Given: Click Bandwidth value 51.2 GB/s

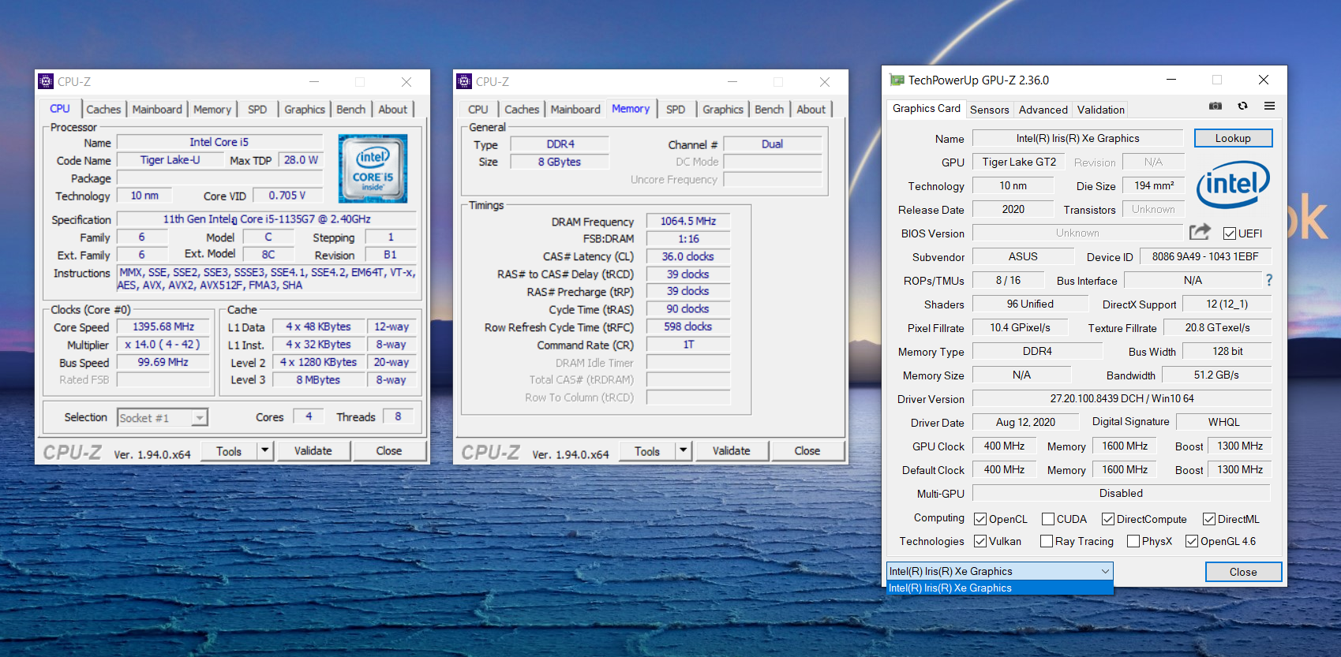Looking at the screenshot, I should tap(1216, 375).
